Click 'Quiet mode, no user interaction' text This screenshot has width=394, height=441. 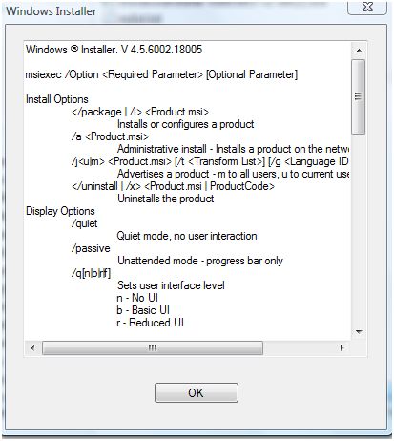(187, 236)
